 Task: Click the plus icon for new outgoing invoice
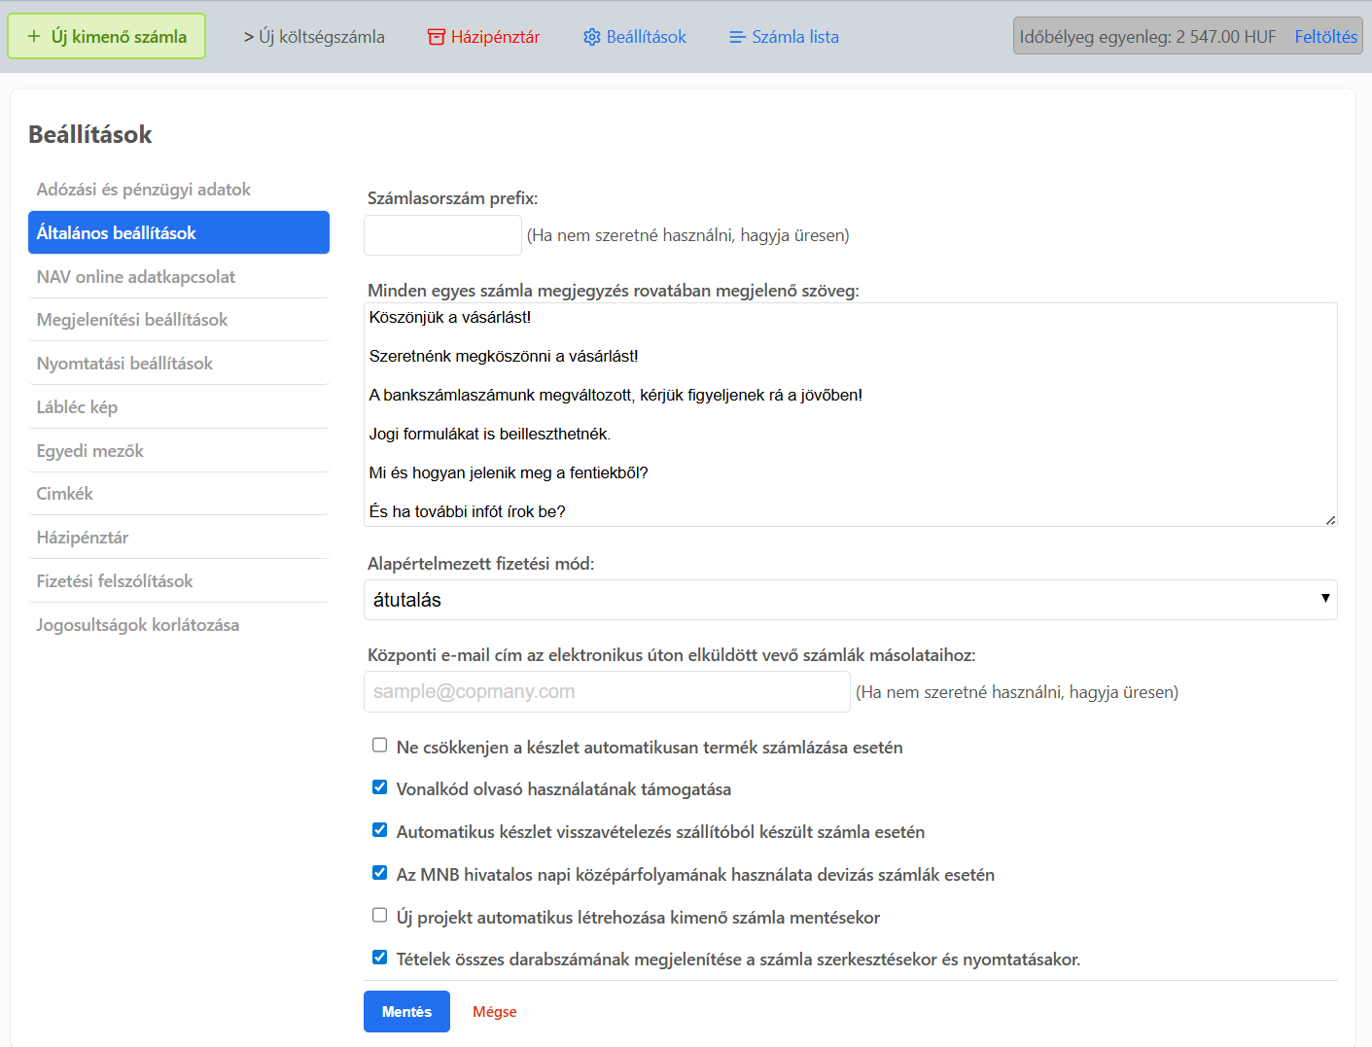tap(34, 37)
